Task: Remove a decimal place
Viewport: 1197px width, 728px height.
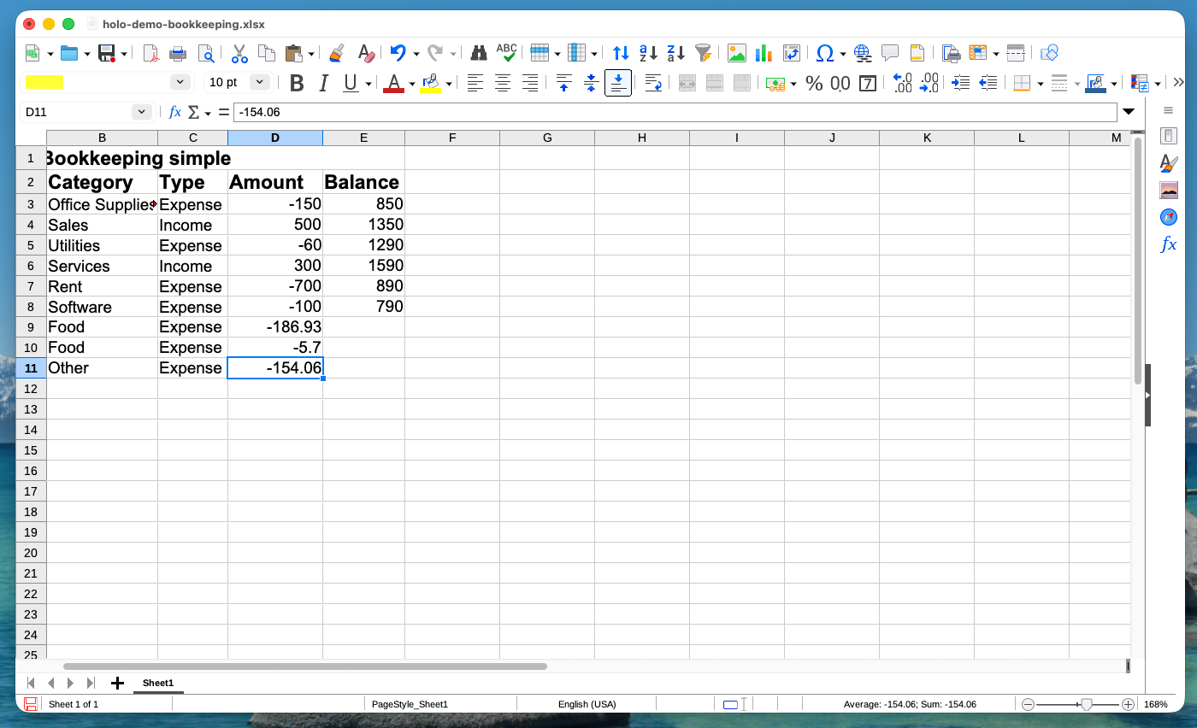Action: tap(929, 83)
